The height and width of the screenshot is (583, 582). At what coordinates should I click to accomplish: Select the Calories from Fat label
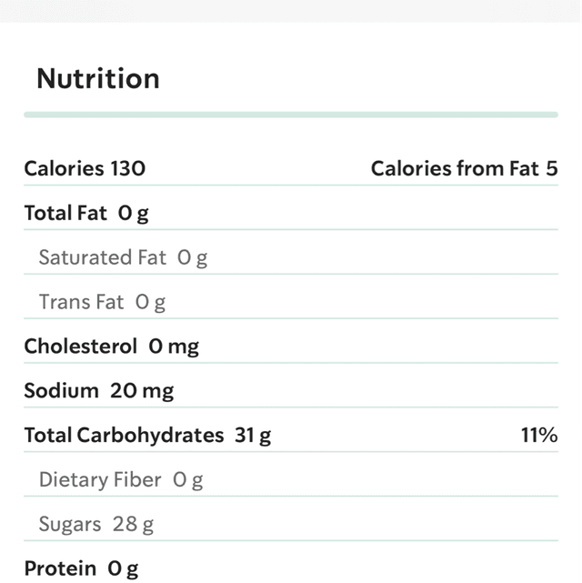tap(457, 168)
